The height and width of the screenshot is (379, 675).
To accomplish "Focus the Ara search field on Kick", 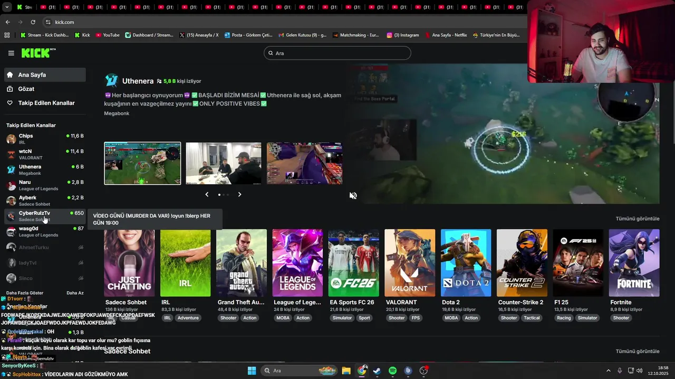I will click(337, 53).
